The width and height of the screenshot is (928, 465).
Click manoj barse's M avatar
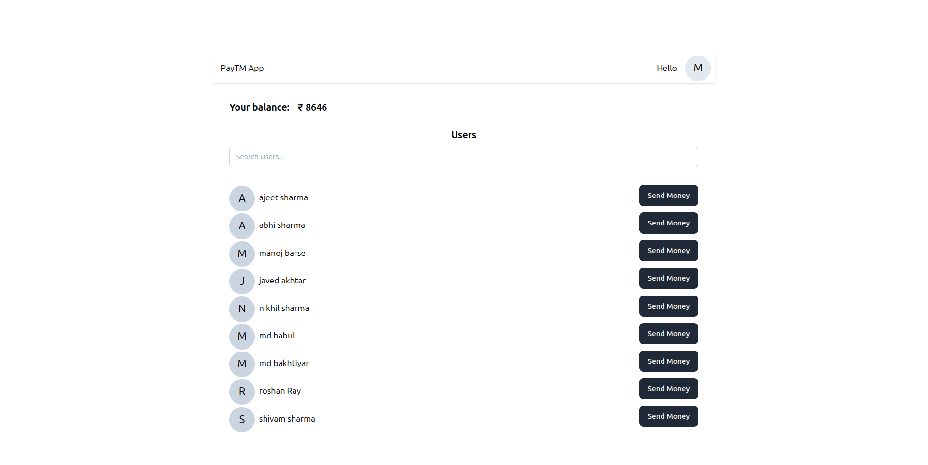(x=242, y=254)
